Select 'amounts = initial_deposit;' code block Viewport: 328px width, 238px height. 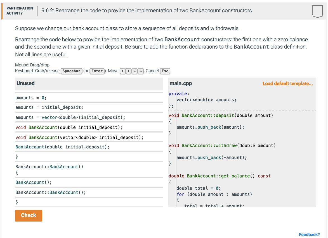(49, 107)
